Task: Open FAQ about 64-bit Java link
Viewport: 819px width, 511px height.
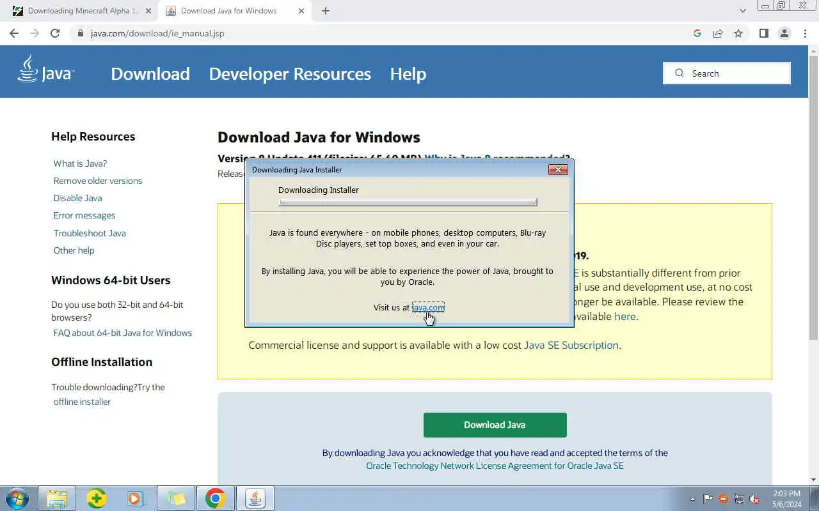Action: tap(123, 333)
